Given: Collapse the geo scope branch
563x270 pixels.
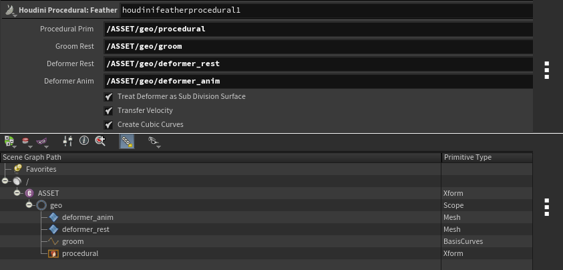Looking at the screenshot, I should pyautogui.click(x=29, y=205).
